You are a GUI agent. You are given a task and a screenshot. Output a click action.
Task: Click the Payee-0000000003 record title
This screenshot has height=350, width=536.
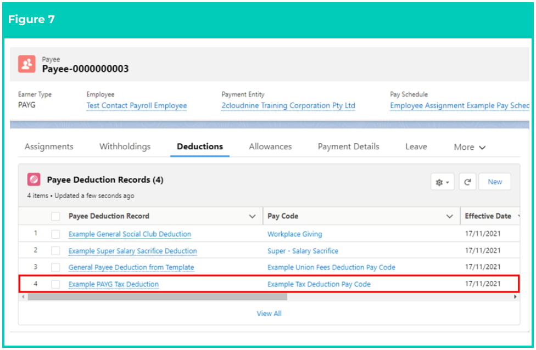tap(85, 69)
